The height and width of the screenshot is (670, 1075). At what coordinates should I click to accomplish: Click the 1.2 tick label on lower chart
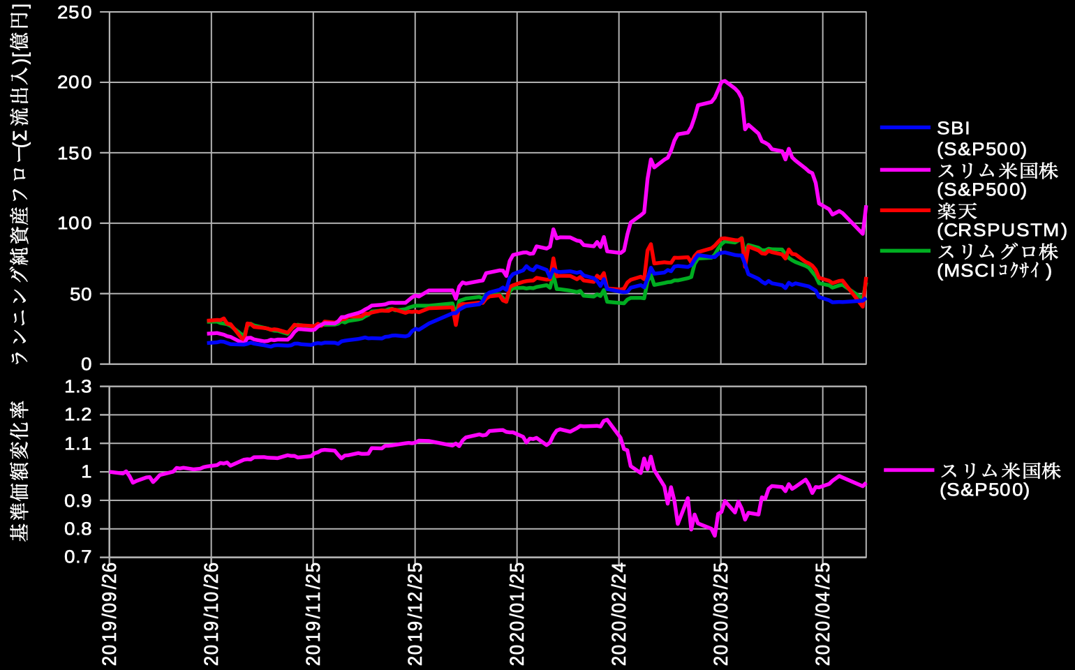[78, 415]
